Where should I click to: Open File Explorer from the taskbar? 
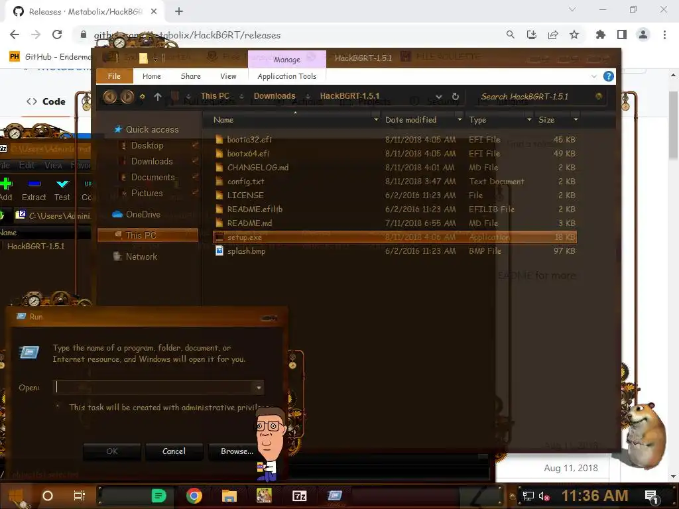tap(229, 496)
